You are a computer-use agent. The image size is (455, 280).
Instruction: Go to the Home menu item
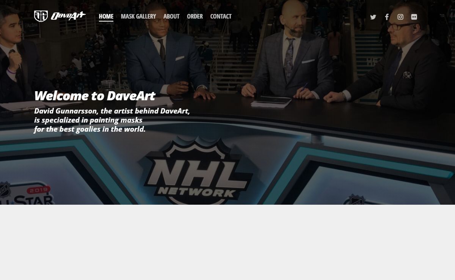point(106,16)
